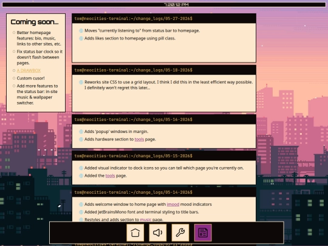Click the 05-15-2026 terminal title bar
This screenshot has width=328, height=246.
pos(164,156)
